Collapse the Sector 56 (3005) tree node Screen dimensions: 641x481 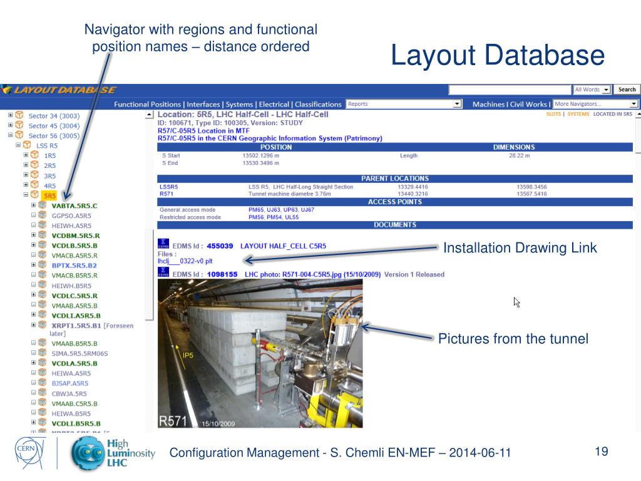click(10, 135)
